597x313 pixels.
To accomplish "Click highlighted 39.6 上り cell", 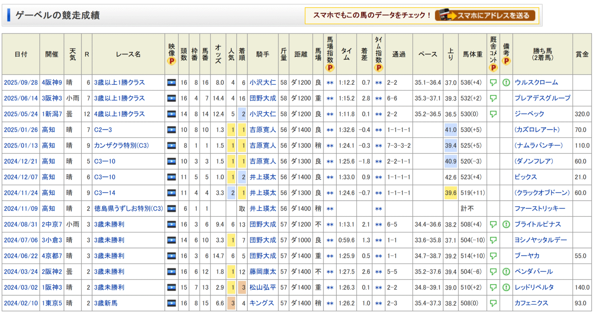I will tap(451, 193).
